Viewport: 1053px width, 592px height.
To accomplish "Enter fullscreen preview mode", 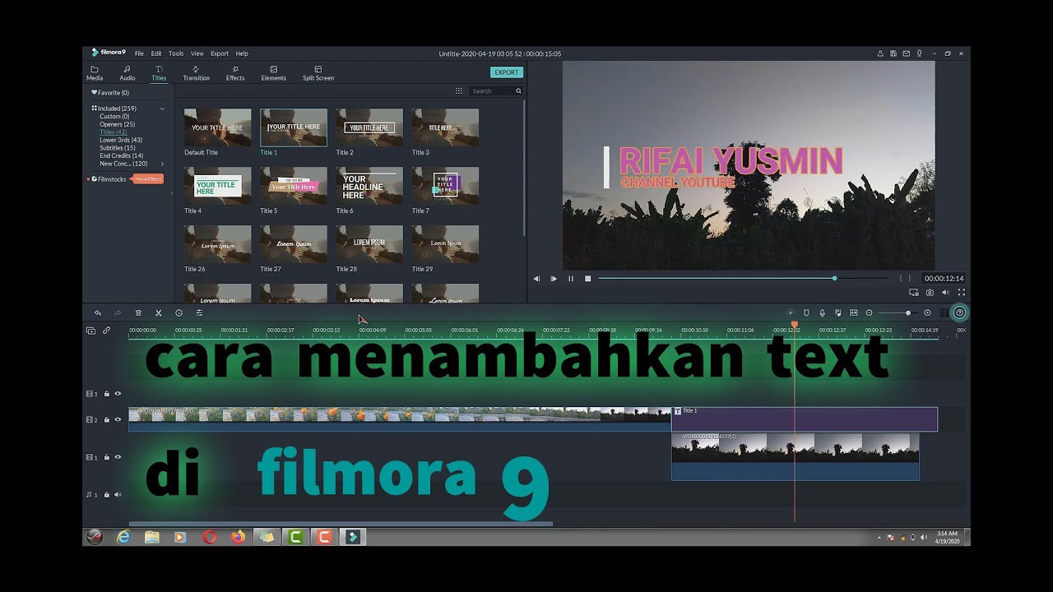I will (961, 292).
